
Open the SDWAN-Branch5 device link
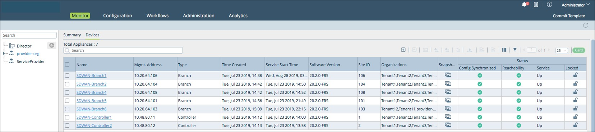click(91, 101)
